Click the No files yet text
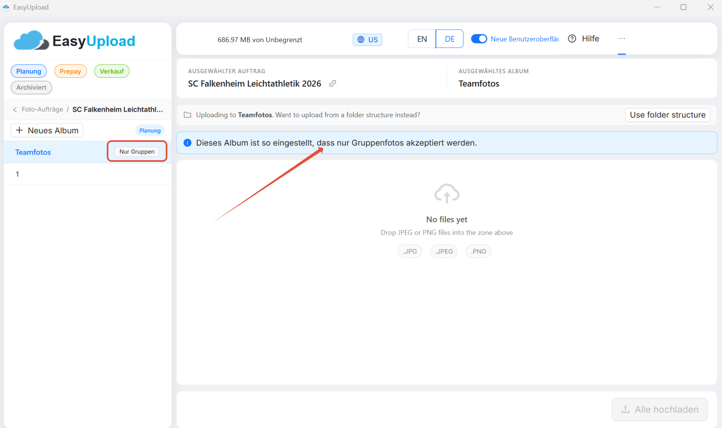The width and height of the screenshot is (722, 428). (447, 219)
